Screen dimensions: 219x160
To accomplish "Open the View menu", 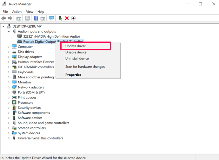I will pos(30,12).
